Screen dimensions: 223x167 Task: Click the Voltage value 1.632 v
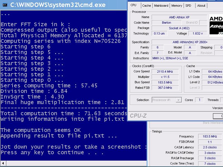coord(198,33)
